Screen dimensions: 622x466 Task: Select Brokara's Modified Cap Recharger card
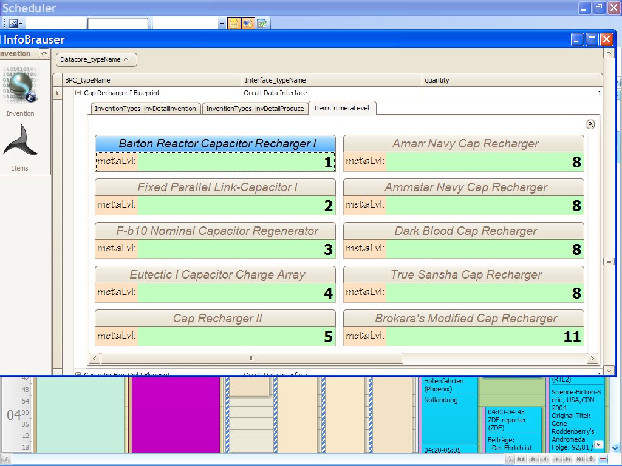463,318
